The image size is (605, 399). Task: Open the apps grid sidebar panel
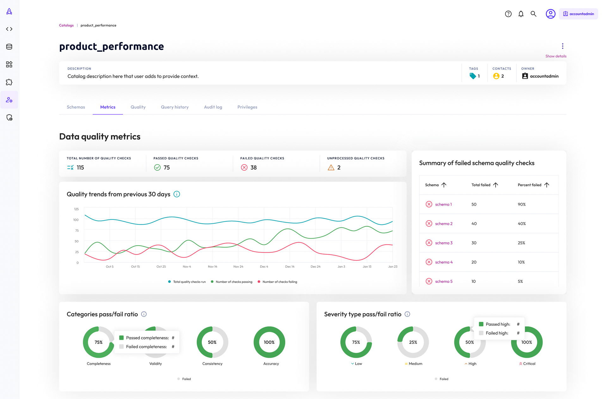click(9, 64)
